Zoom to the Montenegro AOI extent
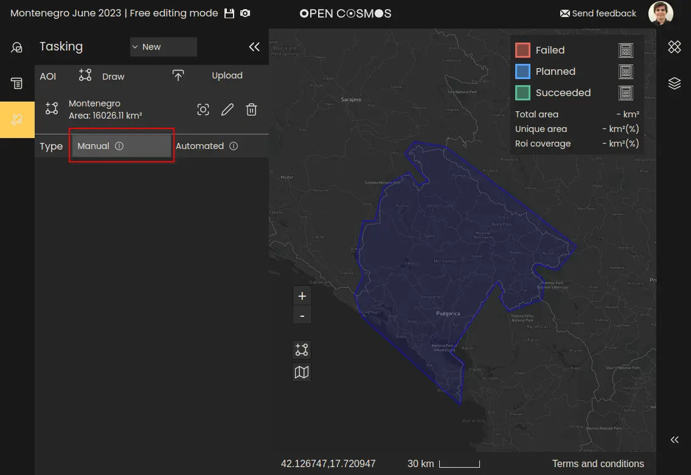The height and width of the screenshot is (475, 691). [x=203, y=109]
